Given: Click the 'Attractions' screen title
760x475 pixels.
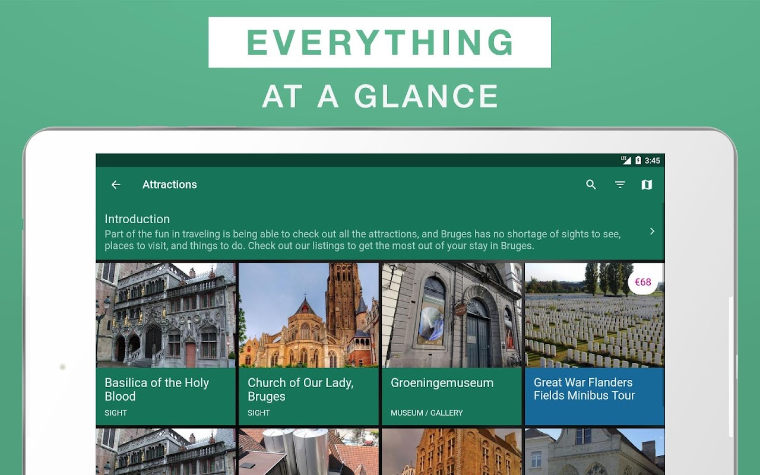Looking at the screenshot, I should (x=169, y=185).
